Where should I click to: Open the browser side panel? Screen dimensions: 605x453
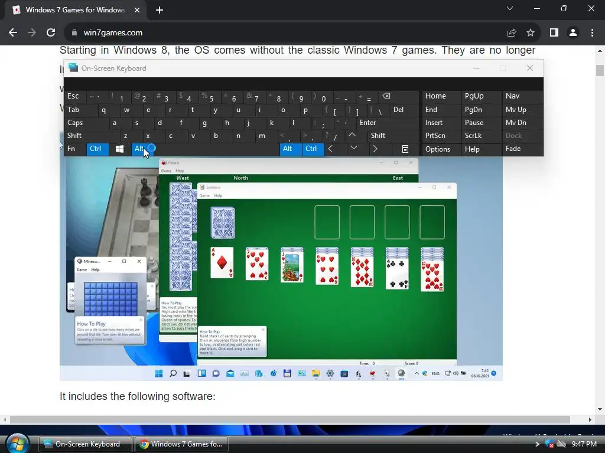(x=554, y=33)
